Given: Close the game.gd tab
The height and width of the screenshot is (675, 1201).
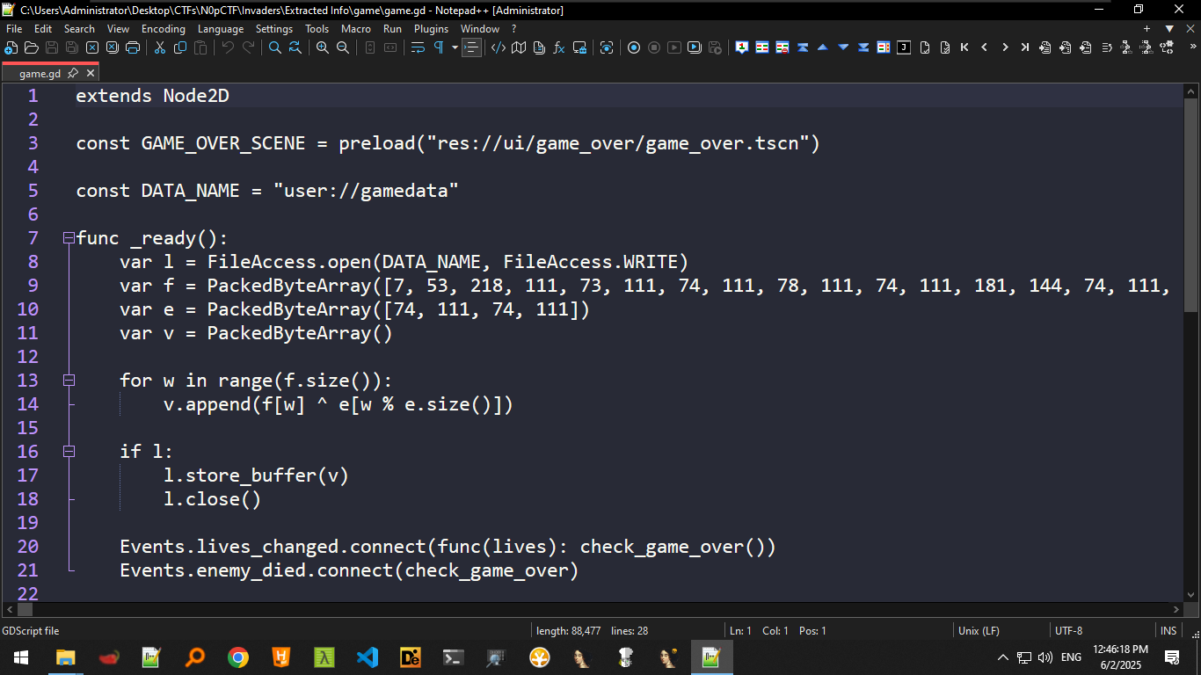Looking at the screenshot, I should 91,74.
